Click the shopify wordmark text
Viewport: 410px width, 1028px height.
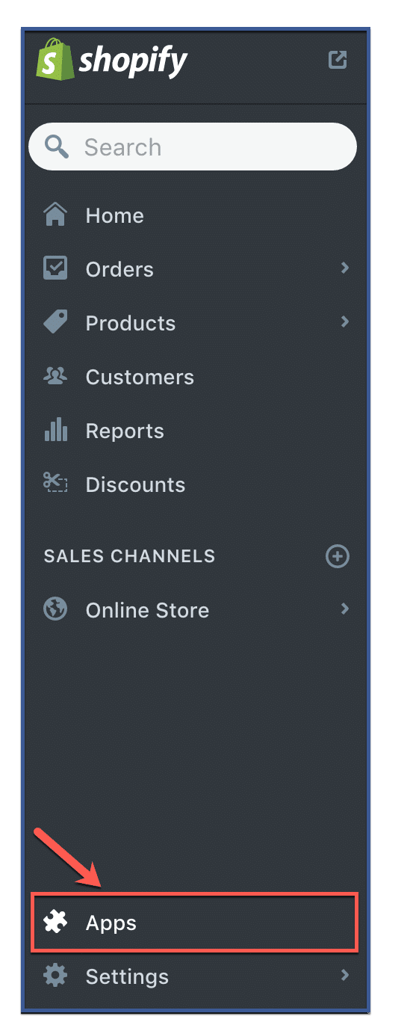133,61
